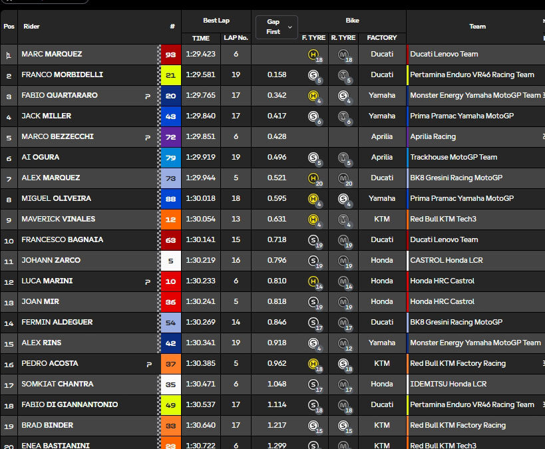
Task: Click the LAP No. column header
Action: tap(236, 37)
